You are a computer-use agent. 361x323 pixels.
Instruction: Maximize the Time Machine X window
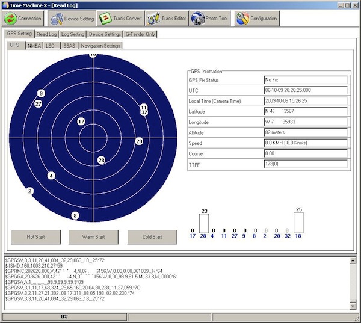point(347,5)
